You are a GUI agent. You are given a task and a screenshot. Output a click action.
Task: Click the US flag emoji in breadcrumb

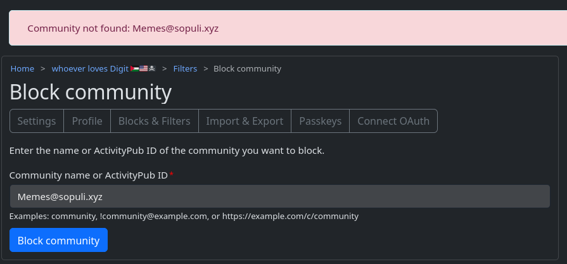[x=143, y=68]
